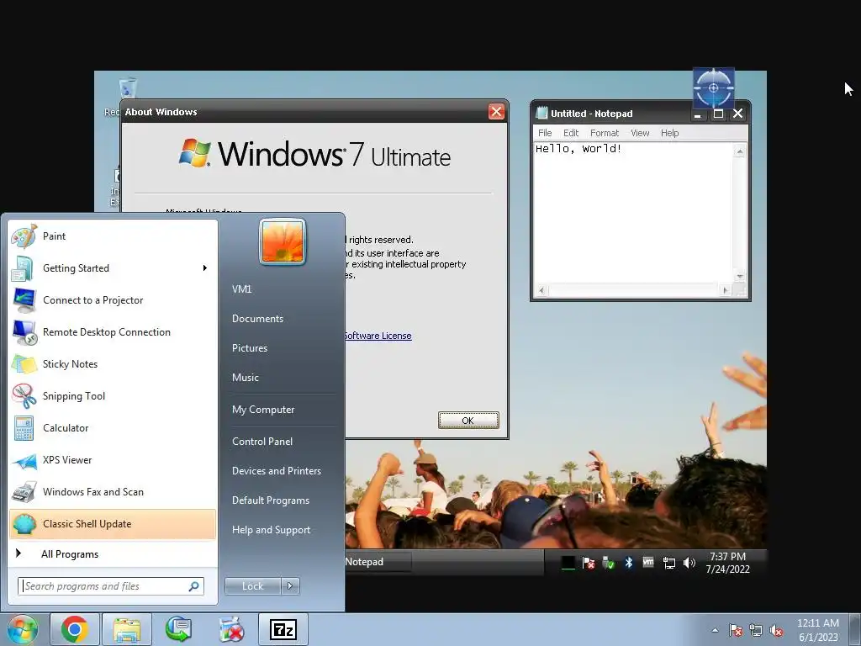This screenshot has width=861, height=646.
Task: Click Notepad horizontal scrollbar right arrow
Action: point(726,290)
